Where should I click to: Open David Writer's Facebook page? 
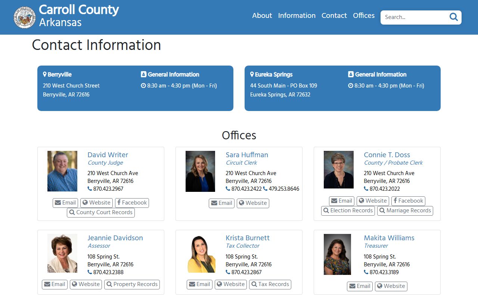[132, 203]
